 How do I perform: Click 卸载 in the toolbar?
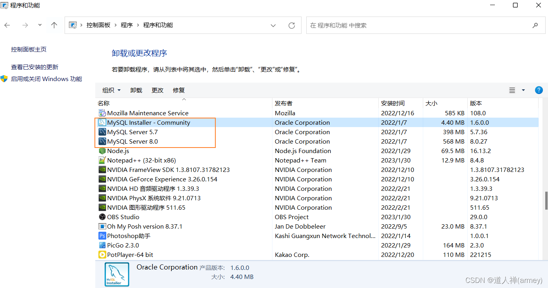pos(136,90)
